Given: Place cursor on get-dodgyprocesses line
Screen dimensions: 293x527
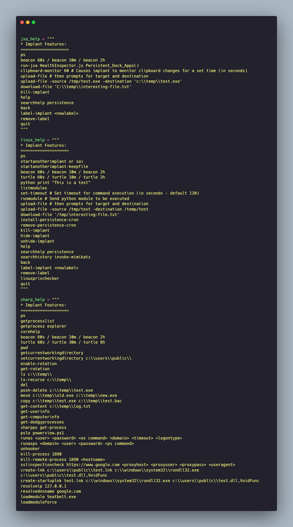Looking at the screenshot, I should tap(42, 422).
